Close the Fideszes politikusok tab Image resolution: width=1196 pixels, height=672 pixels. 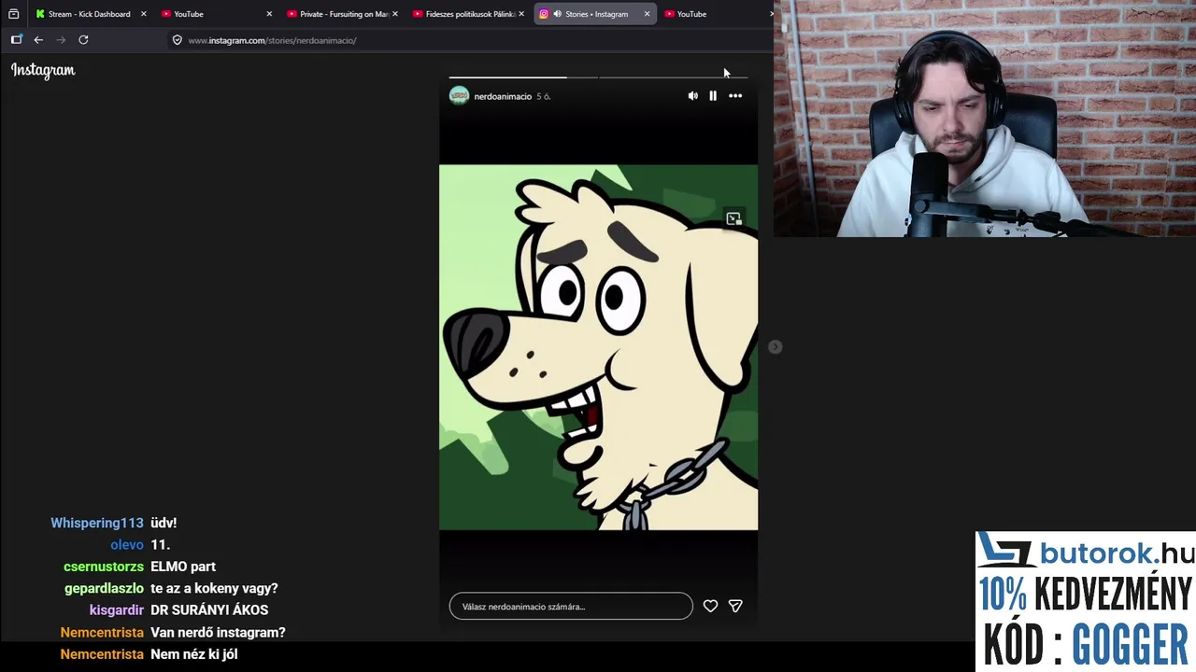point(521,14)
